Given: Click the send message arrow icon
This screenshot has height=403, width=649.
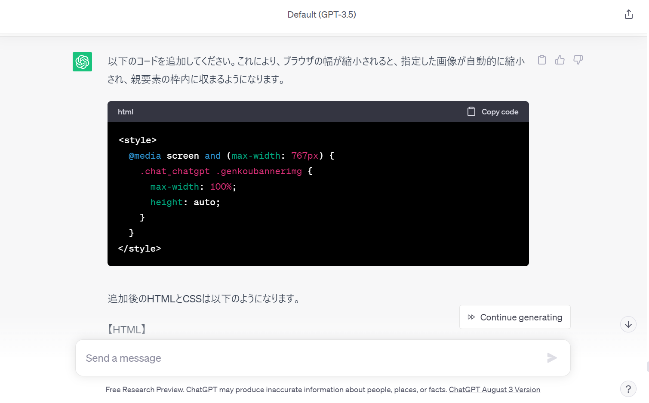Looking at the screenshot, I should [x=552, y=358].
